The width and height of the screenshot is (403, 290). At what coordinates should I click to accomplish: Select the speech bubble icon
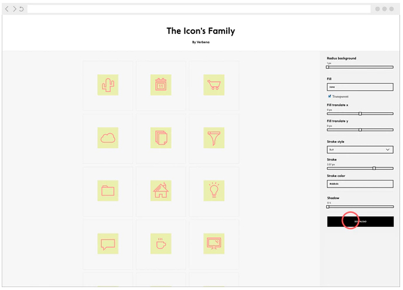pos(108,244)
